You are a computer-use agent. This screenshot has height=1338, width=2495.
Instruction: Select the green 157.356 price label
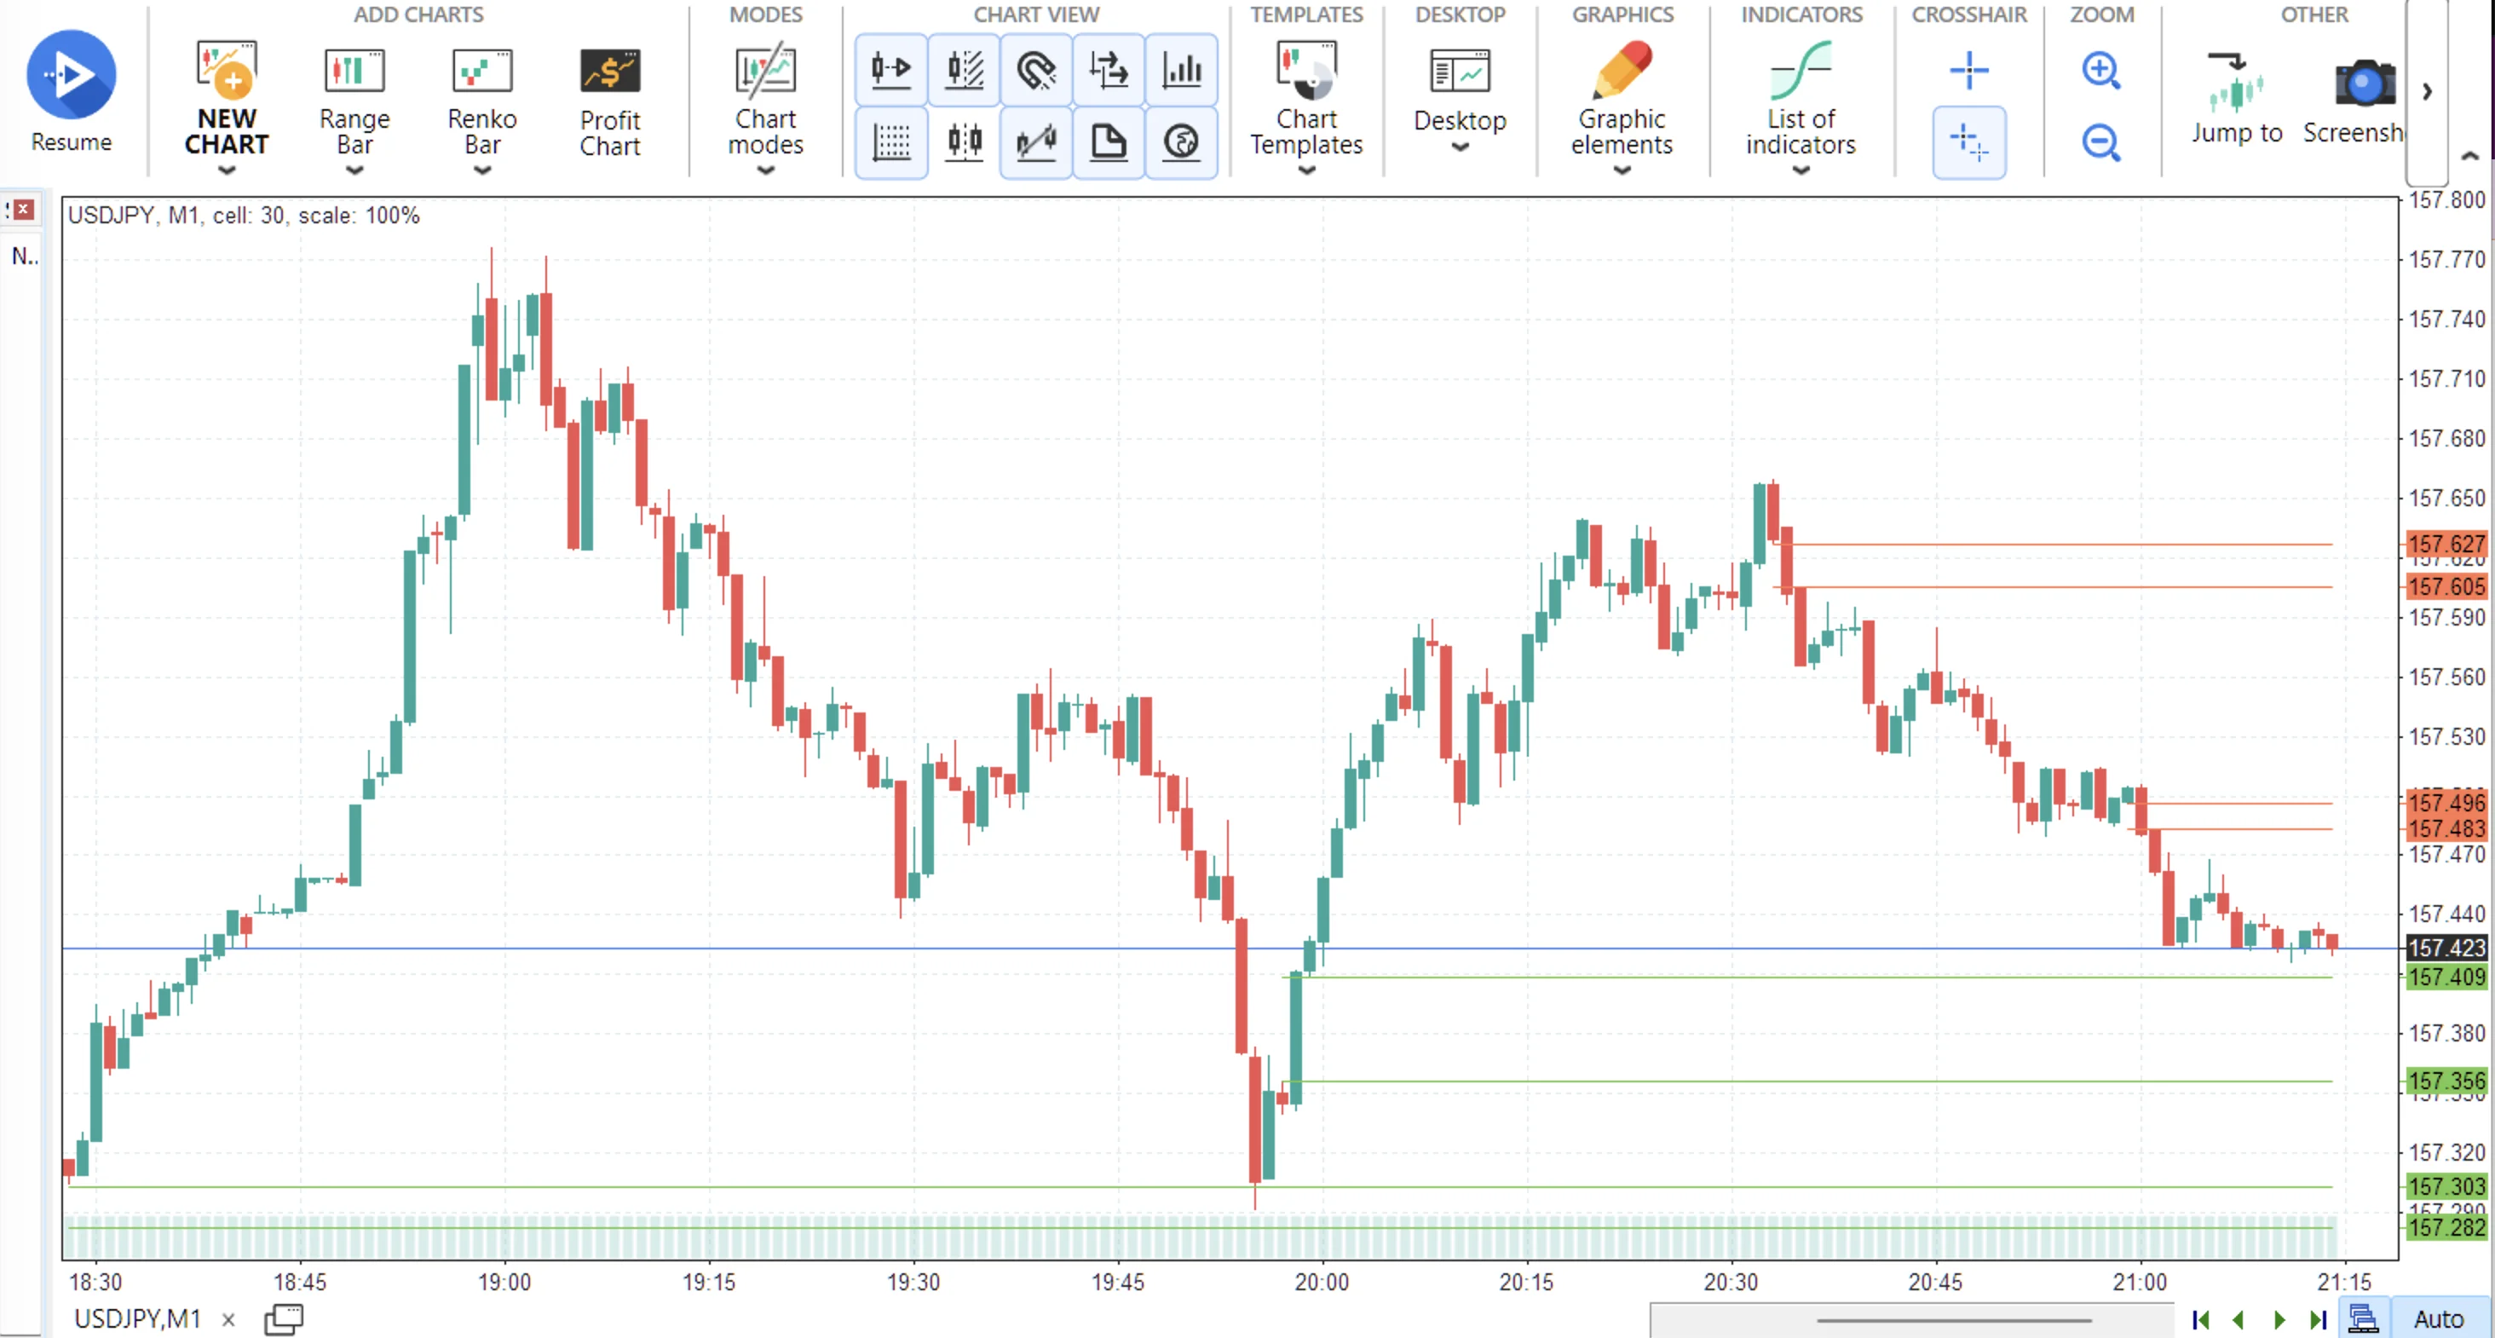click(x=2446, y=1081)
